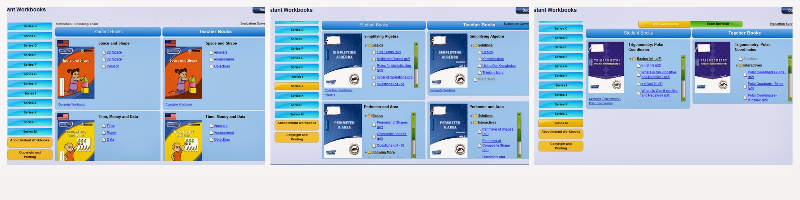The width and height of the screenshot is (800, 200).
Task: Click Student Books header in the Trigonometry screenshot
Action: 638,33
